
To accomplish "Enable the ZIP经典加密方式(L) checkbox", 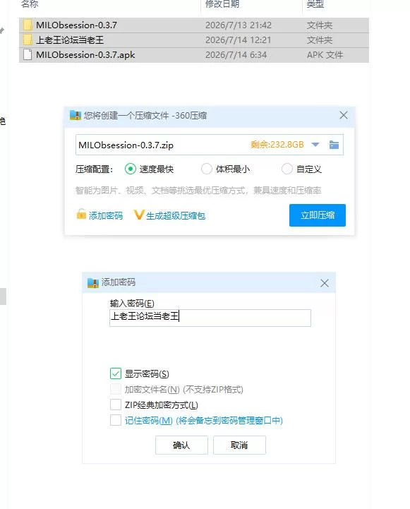I will pos(116,405).
